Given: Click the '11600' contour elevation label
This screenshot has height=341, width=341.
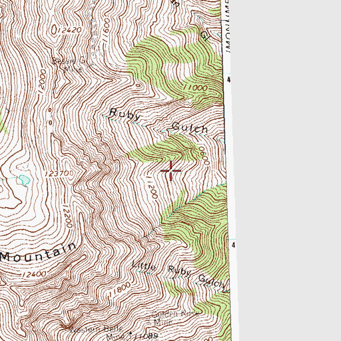Looking at the screenshot, I should click(106, 29).
